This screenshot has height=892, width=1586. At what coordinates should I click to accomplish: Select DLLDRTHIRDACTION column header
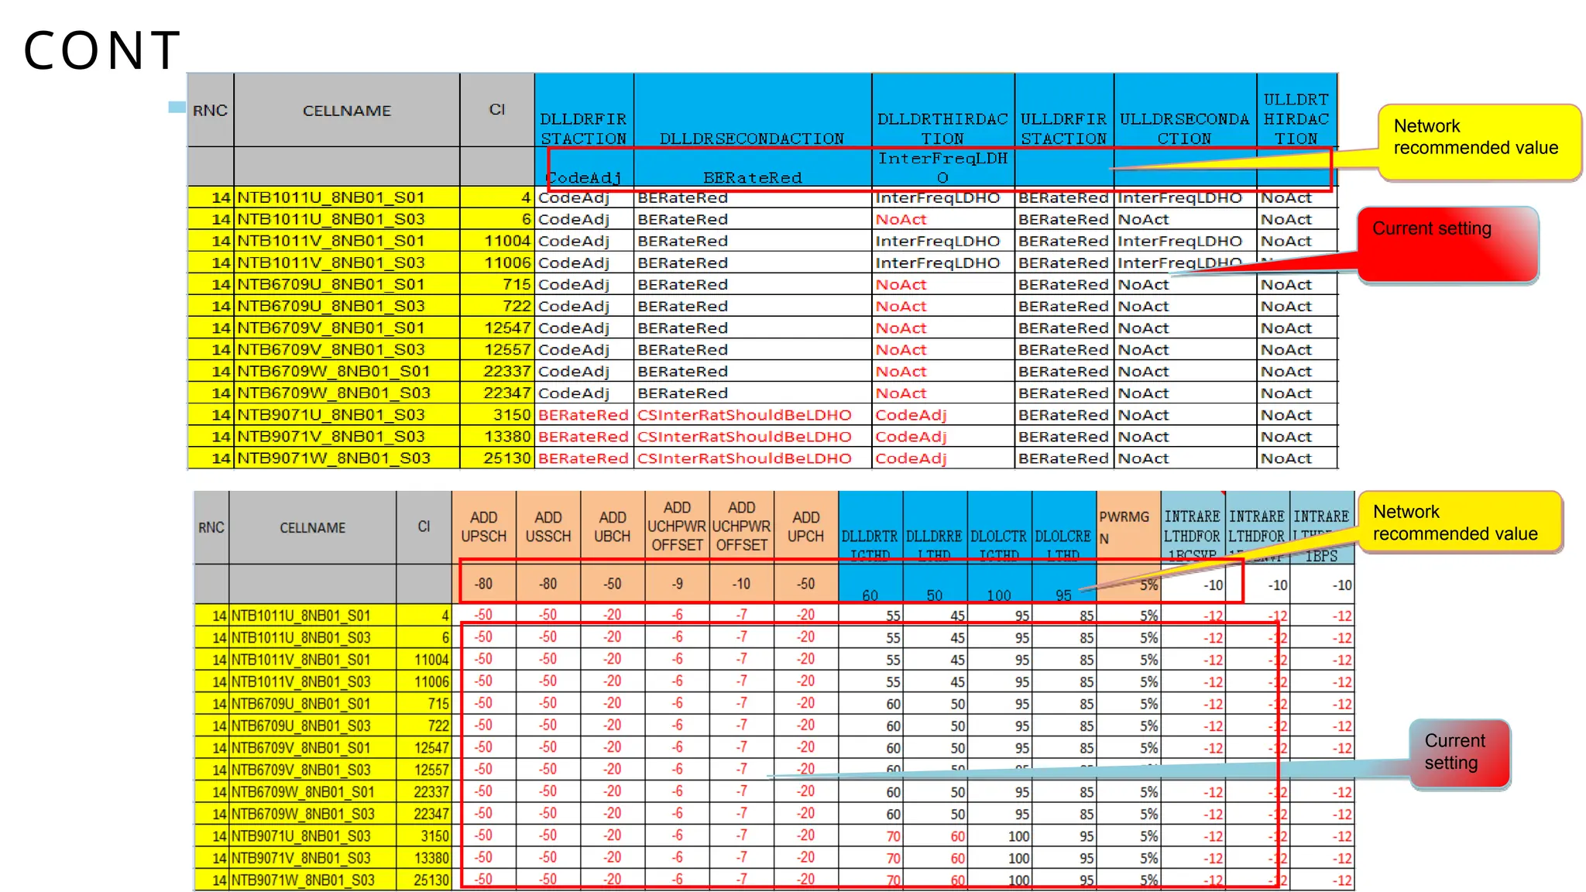tap(942, 110)
